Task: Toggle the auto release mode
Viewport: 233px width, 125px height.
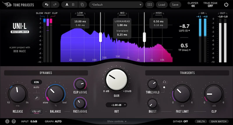Action: (36, 87)
